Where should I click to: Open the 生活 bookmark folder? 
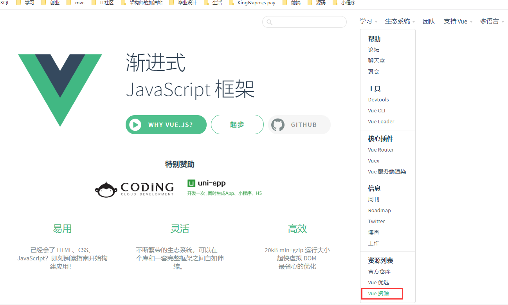coord(213,3)
